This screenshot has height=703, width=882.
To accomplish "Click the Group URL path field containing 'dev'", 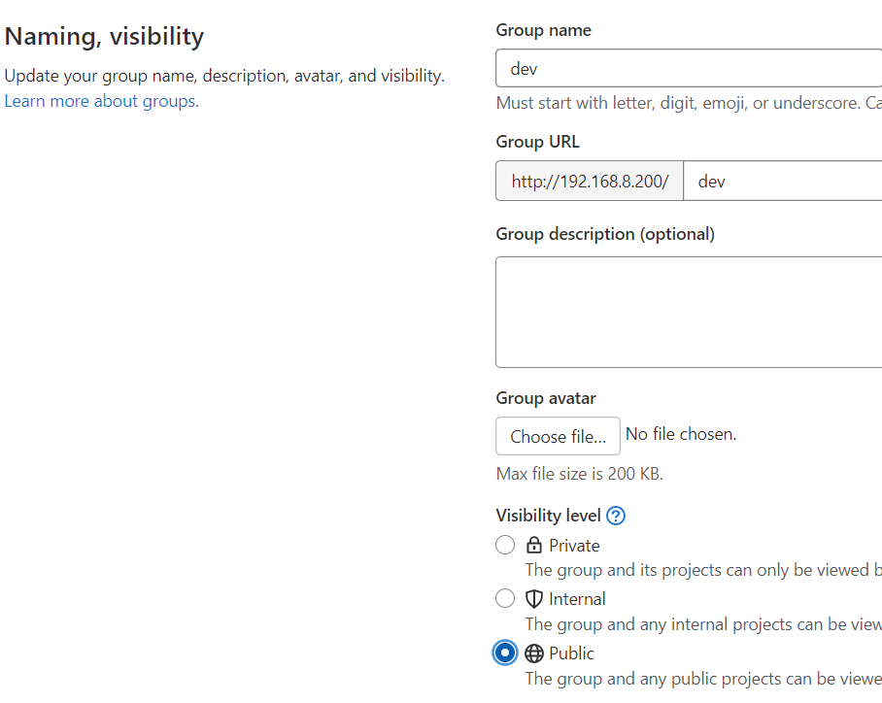I will click(782, 182).
